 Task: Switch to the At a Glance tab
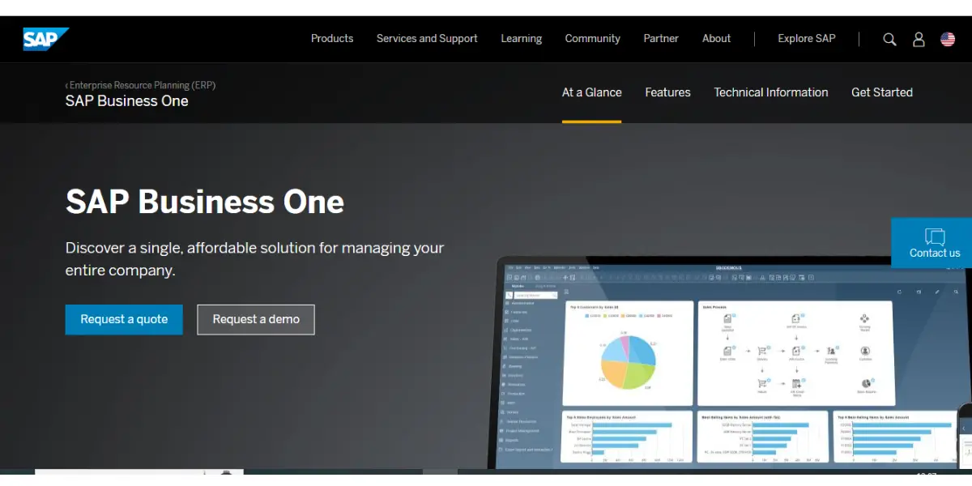592,92
